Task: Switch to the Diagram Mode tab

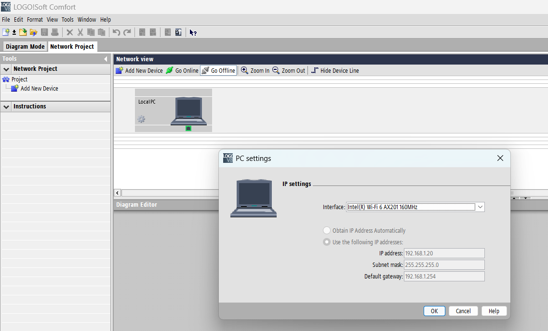Action: 25,46
